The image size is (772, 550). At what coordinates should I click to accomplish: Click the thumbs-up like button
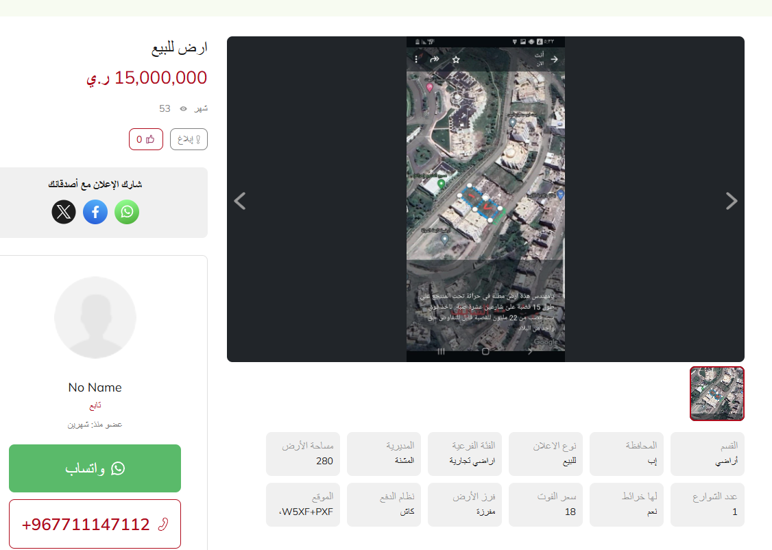point(146,139)
